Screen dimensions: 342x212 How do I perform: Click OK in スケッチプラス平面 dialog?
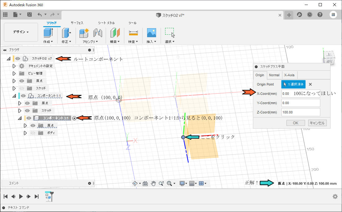[x=295, y=123]
